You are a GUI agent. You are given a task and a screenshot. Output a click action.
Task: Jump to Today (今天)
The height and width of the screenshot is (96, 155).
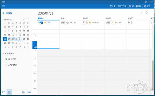pos(147,6)
